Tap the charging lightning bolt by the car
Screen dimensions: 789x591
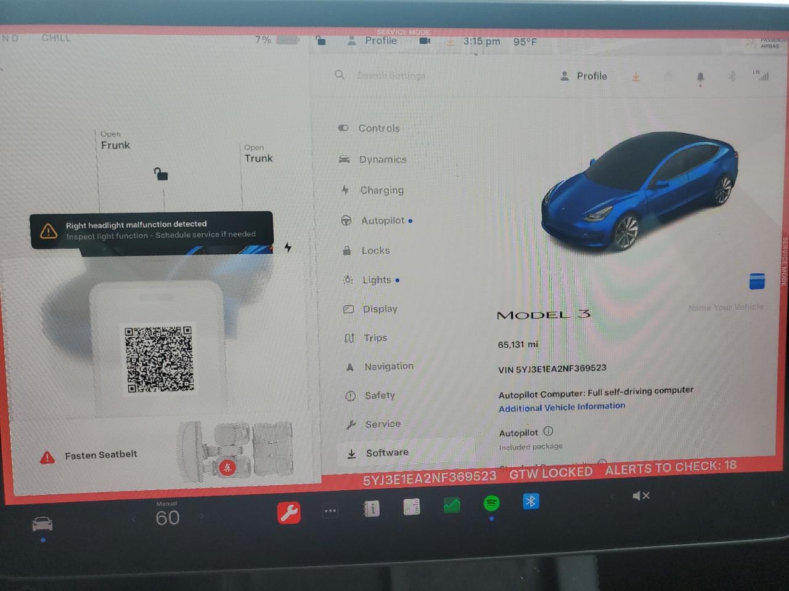(x=288, y=247)
